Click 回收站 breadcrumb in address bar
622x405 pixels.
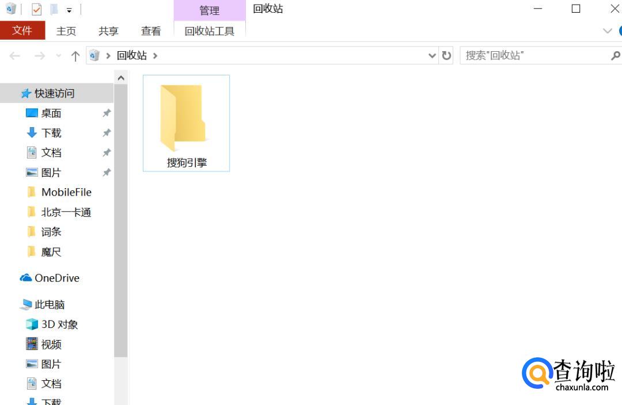click(132, 55)
